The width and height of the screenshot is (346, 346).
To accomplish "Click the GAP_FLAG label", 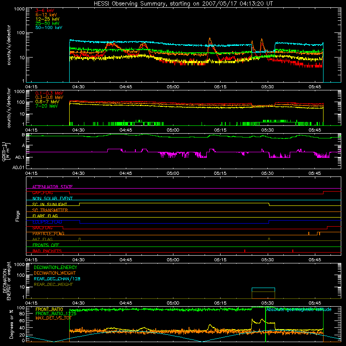I will point(42,192).
